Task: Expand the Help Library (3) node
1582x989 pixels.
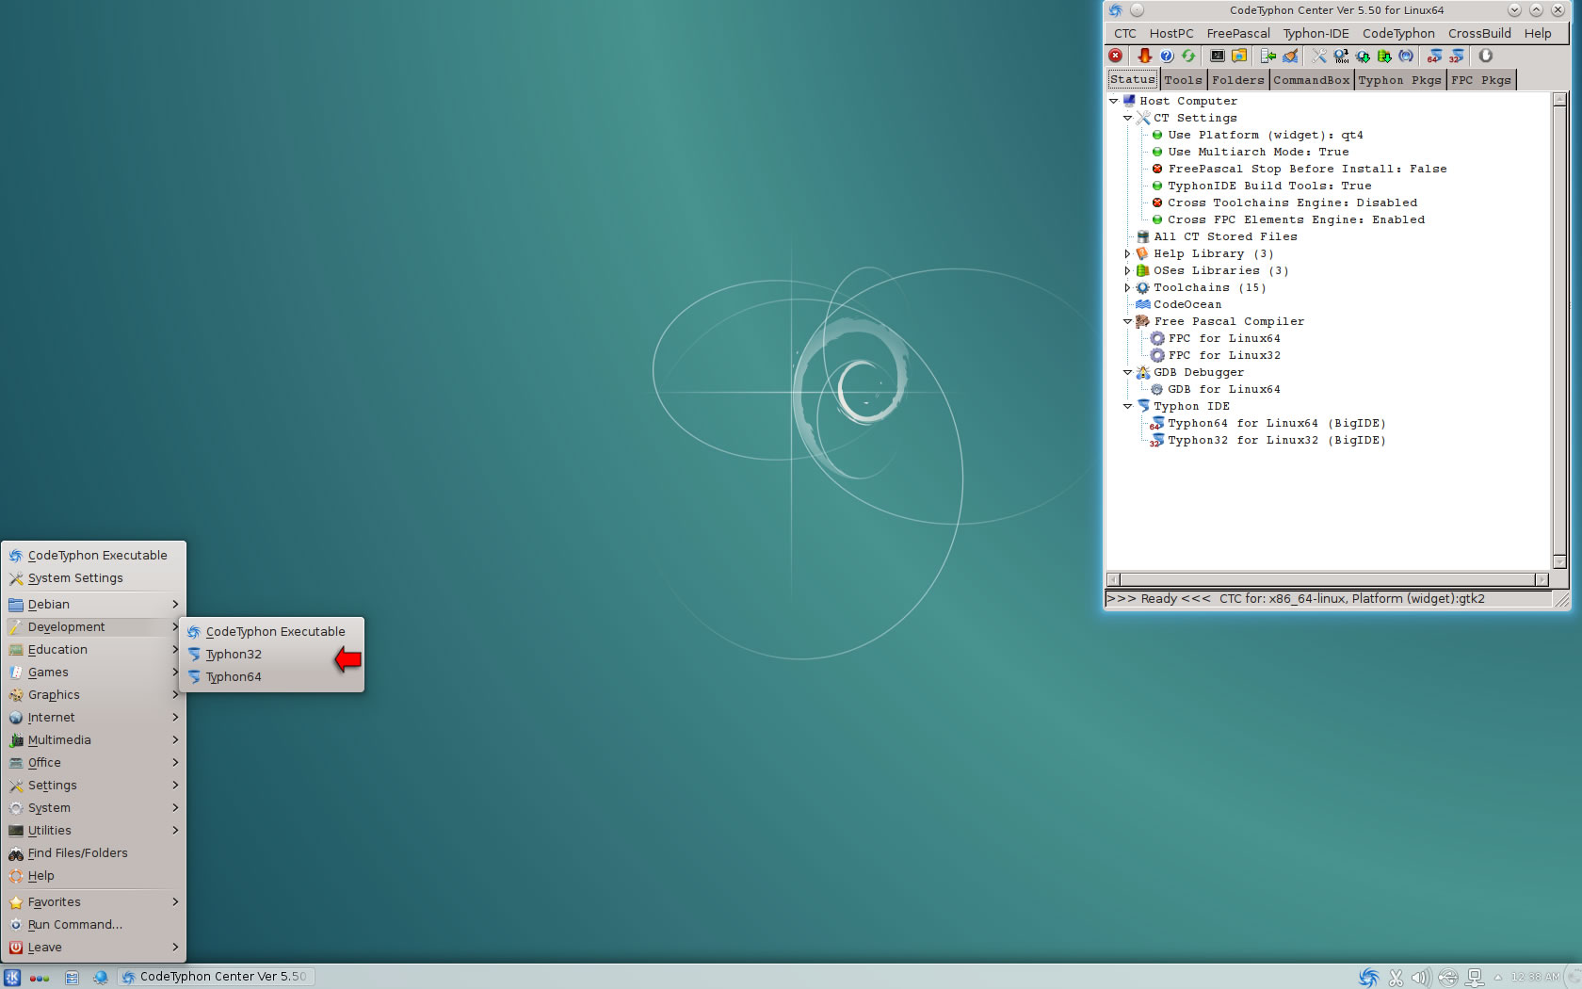Action: (1127, 253)
